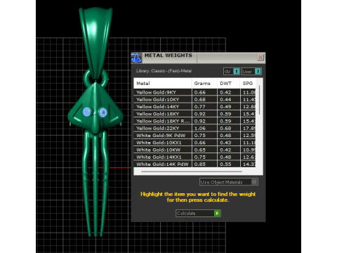The image size is (337, 253).
Task: Click the vertical scrollbar of metal table
Action: [x=259, y=100]
